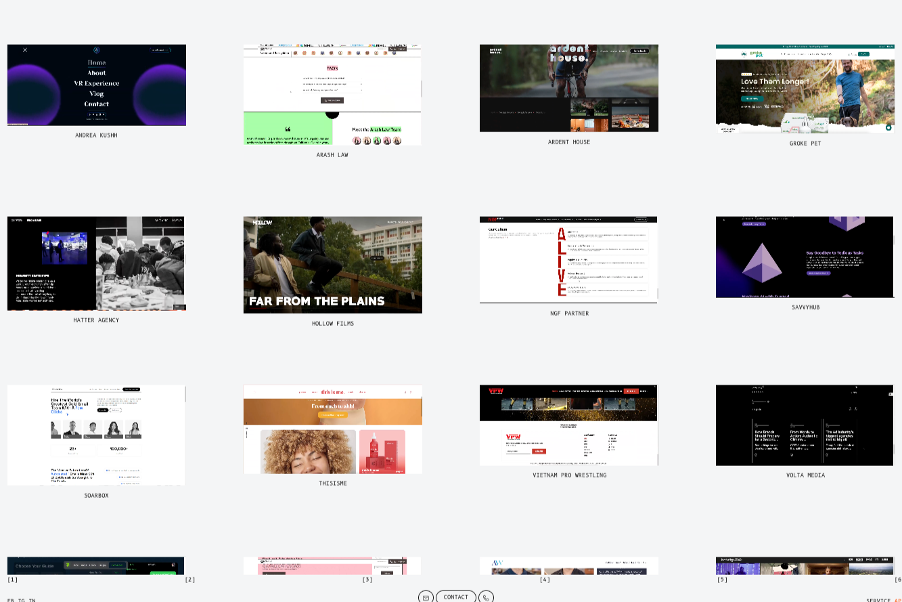Click the HATTER AGENCY caption

96,320
